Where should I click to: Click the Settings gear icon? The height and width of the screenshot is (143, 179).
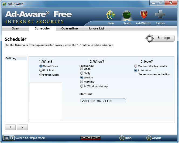tap(150, 38)
